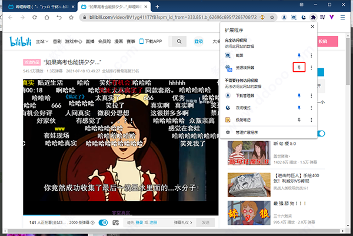Open the 直播 nav item

pyautogui.click(x=90, y=41)
